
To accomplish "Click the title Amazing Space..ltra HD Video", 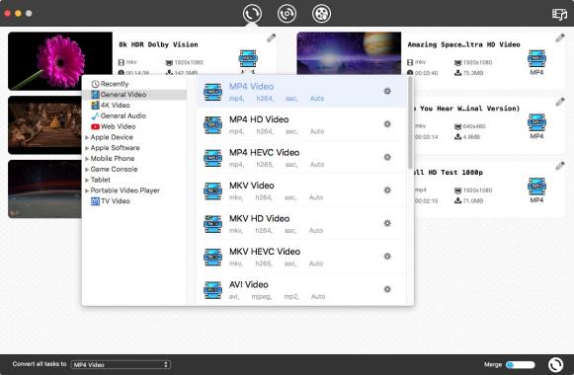I will coord(463,44).
